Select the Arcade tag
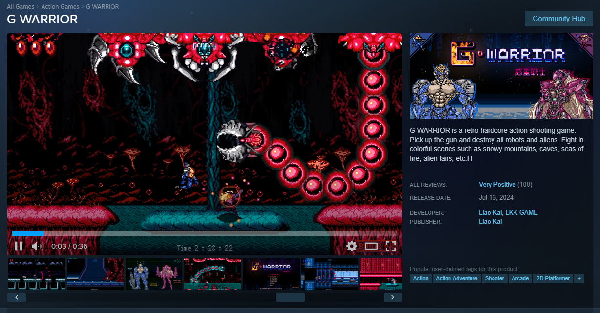Image resolution: width=600 pixels, height=313 pixels. click(x=520, y=279)
